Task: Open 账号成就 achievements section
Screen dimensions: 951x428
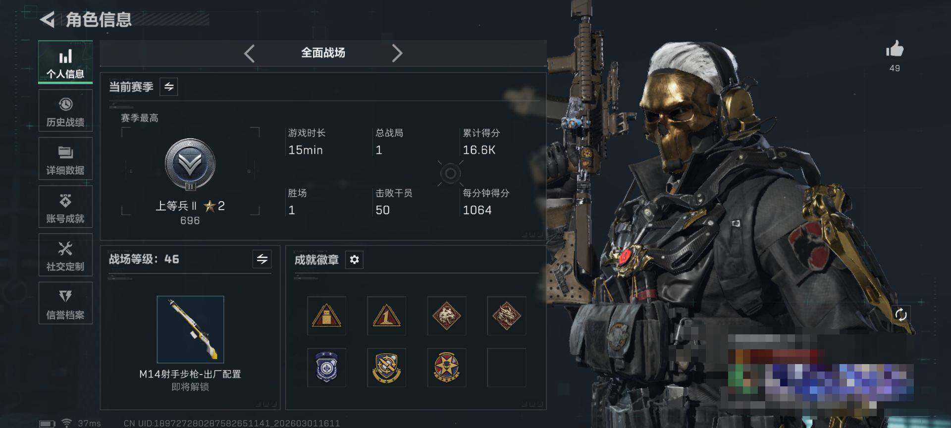Action: coord(65,207)
